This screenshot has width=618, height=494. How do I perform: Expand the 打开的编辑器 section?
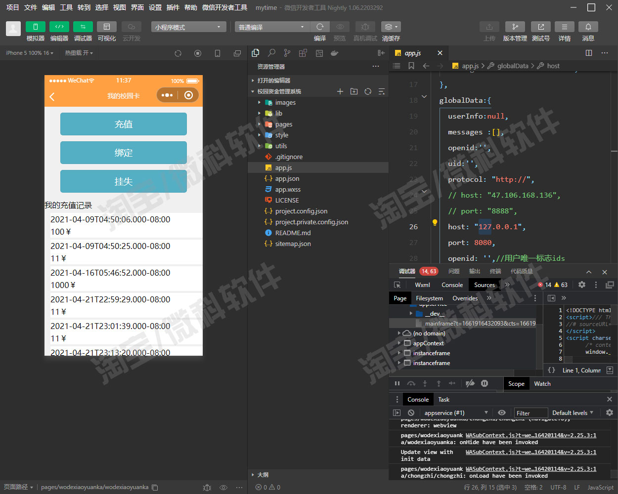point(318,81)
